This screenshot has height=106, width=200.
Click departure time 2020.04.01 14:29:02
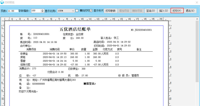coord(119,42)
